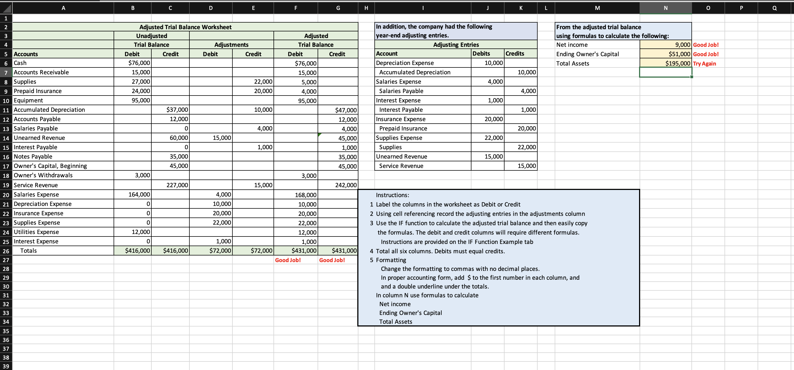Click the Net income value cell showing 9,000
794x370 pixels.
pos(665,45)
